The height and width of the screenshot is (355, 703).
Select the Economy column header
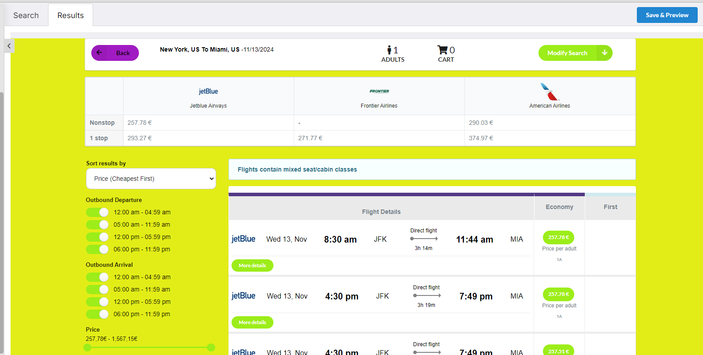point(559,207)
